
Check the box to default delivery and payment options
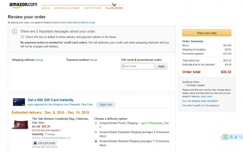click(x=22, y=37)
